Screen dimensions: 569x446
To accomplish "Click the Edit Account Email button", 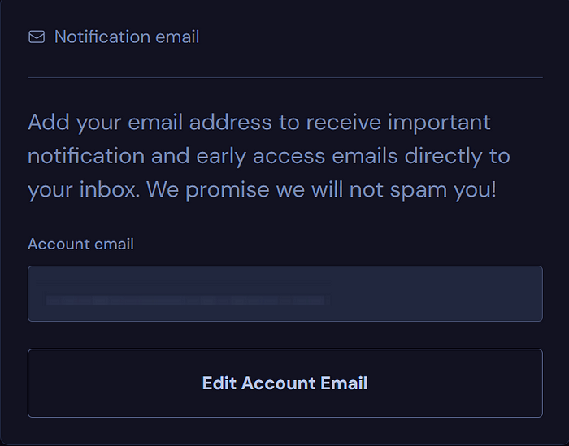I will click(285, 383).
